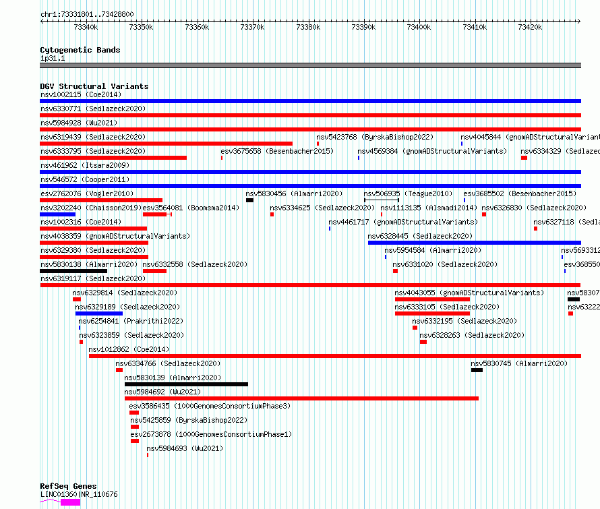Open nsv6333105 (Sedlazeck2020) label
Image resolution: width=600 pixels, height=509 pixels.
(x=447, y=307)
